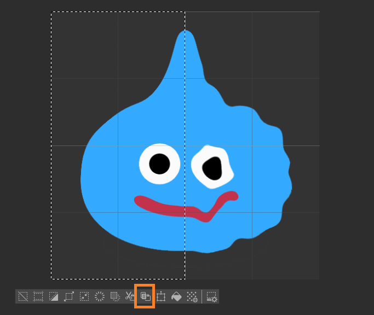Open selection launcher settings
This screenshot has height=315, width=374.
pos(211,296)
